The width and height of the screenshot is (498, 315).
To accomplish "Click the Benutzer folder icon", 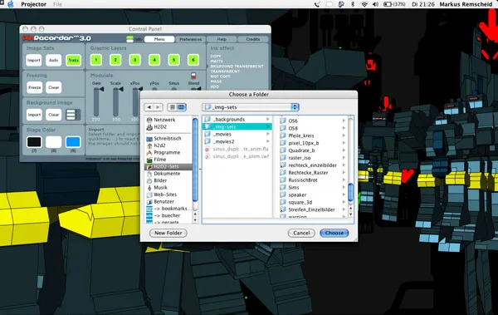I will pos(149,202).
